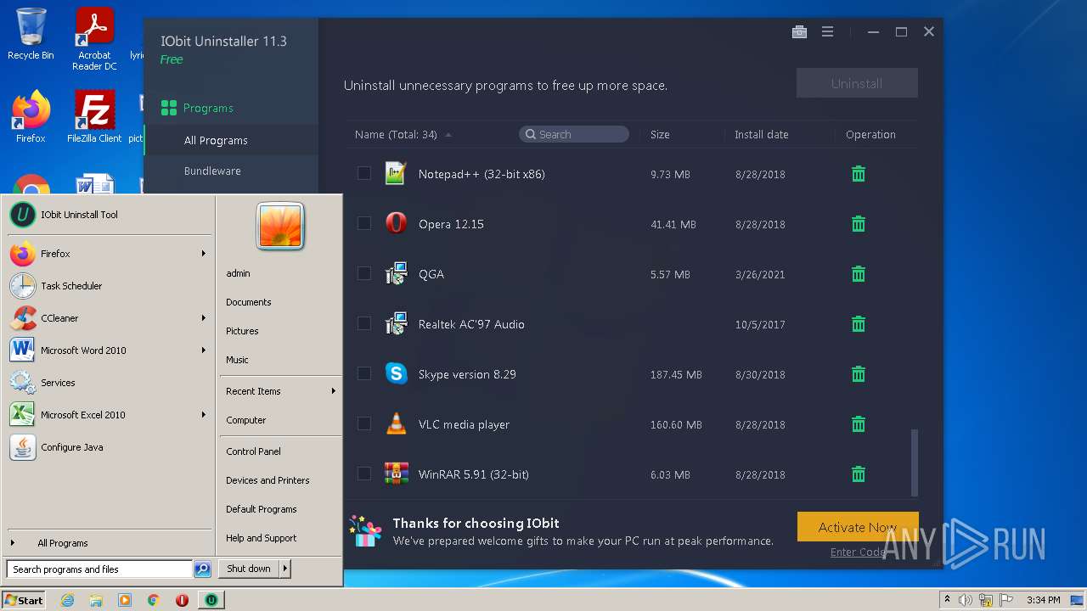Click IObit Uninstaller taskbar icon
Image resolution: width=1087 pixels, height=611 pixels.
[x=211, y=600]
